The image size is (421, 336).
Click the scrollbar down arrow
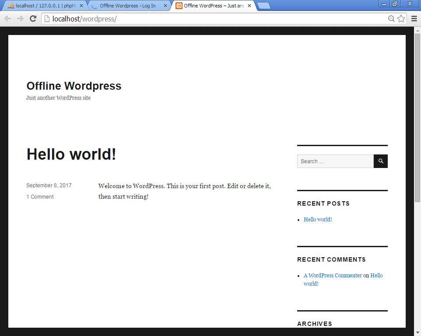coord(417,333)
